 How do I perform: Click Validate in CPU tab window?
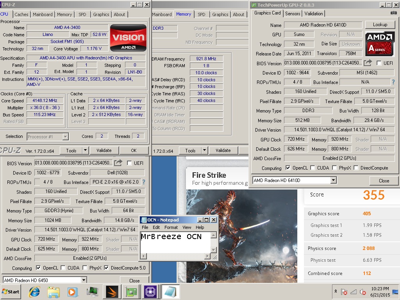[104, 150]
